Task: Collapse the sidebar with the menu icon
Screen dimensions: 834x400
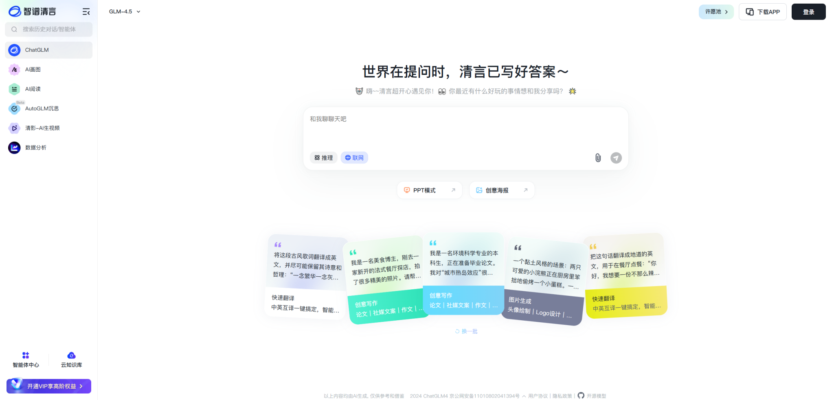Action: tap(86, 12)
